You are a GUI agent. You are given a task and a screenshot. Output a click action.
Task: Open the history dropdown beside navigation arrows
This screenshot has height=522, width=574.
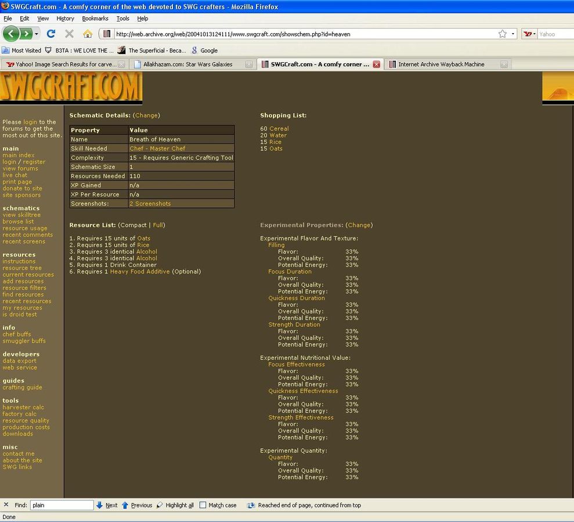[x=37, y=34]
